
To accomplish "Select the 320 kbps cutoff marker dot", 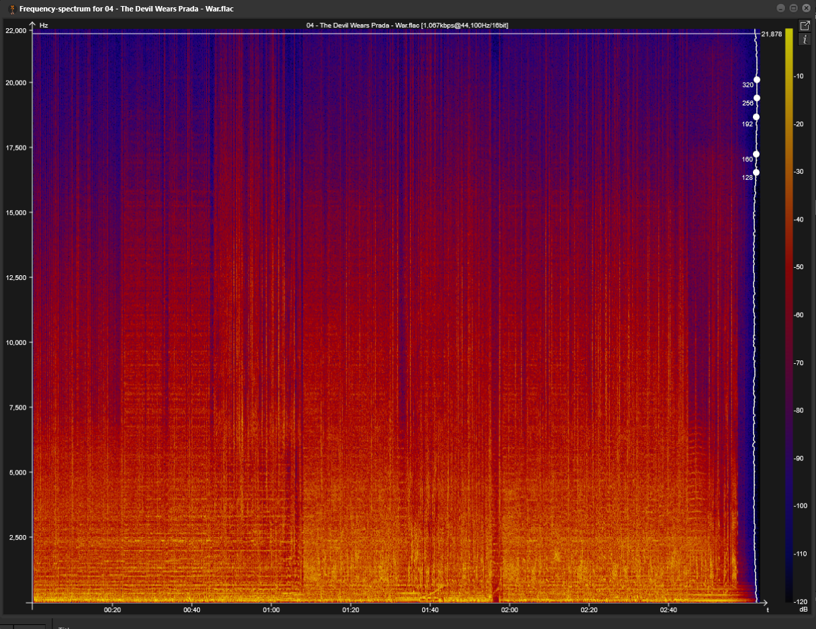I will 757,80.
